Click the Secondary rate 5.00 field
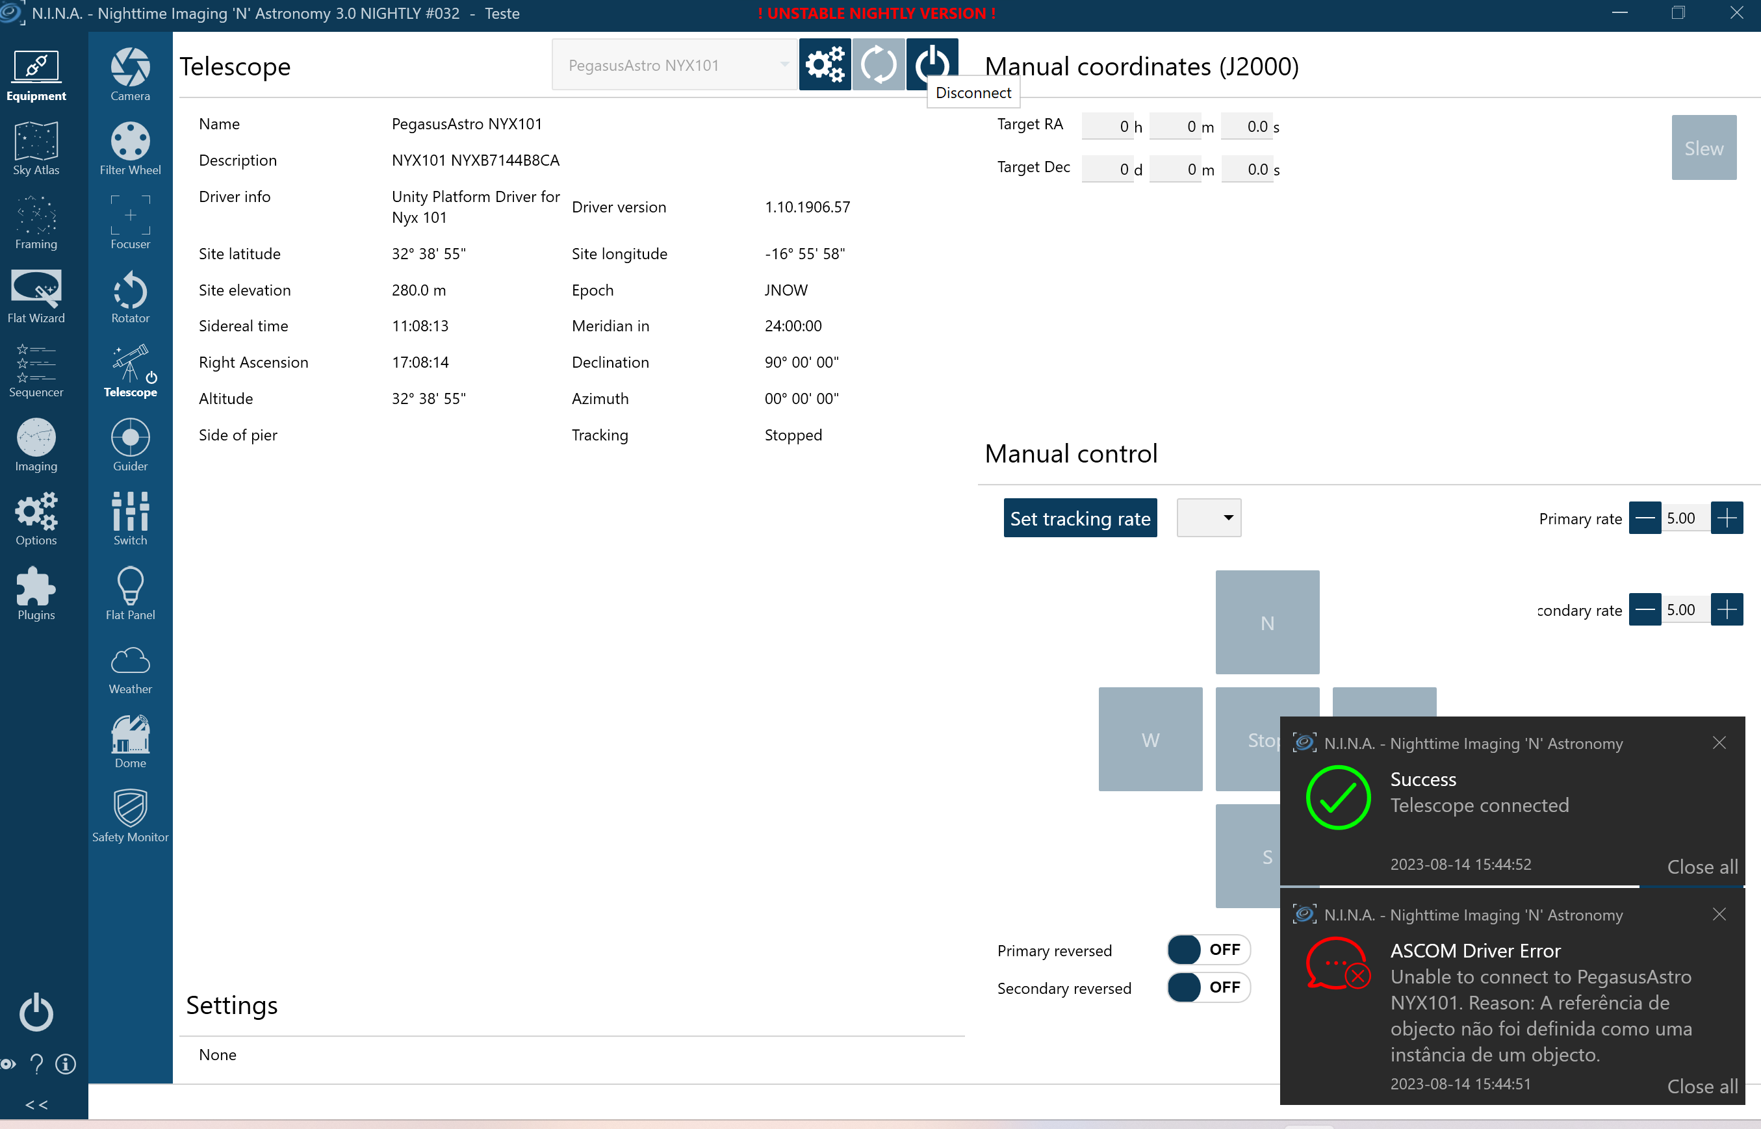The image size is (1761, 1129). coord(1686,610)
